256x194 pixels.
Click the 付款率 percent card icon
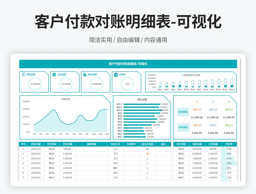(116, 74)
